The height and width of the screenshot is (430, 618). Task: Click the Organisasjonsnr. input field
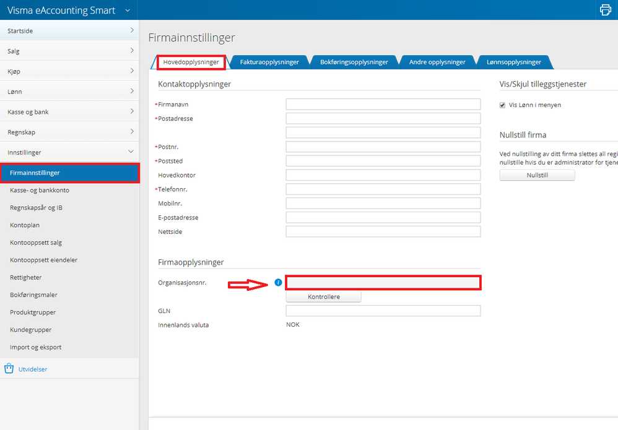(x=383, y=283)
